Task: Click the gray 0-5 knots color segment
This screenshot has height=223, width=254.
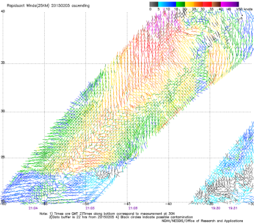Action: tap(154, 4)
